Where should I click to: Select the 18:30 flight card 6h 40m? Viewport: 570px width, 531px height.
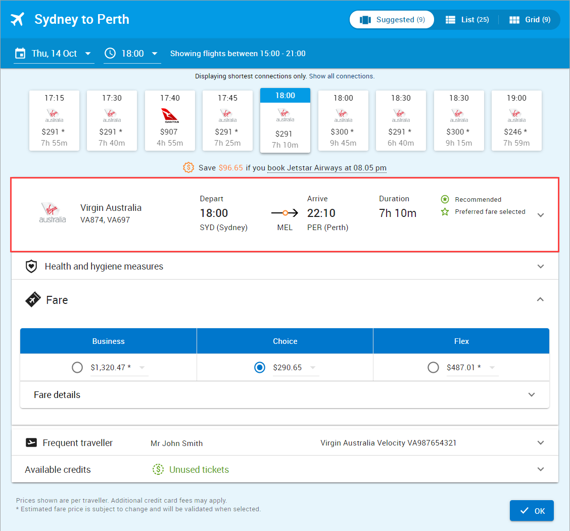(x=401, y=120)
